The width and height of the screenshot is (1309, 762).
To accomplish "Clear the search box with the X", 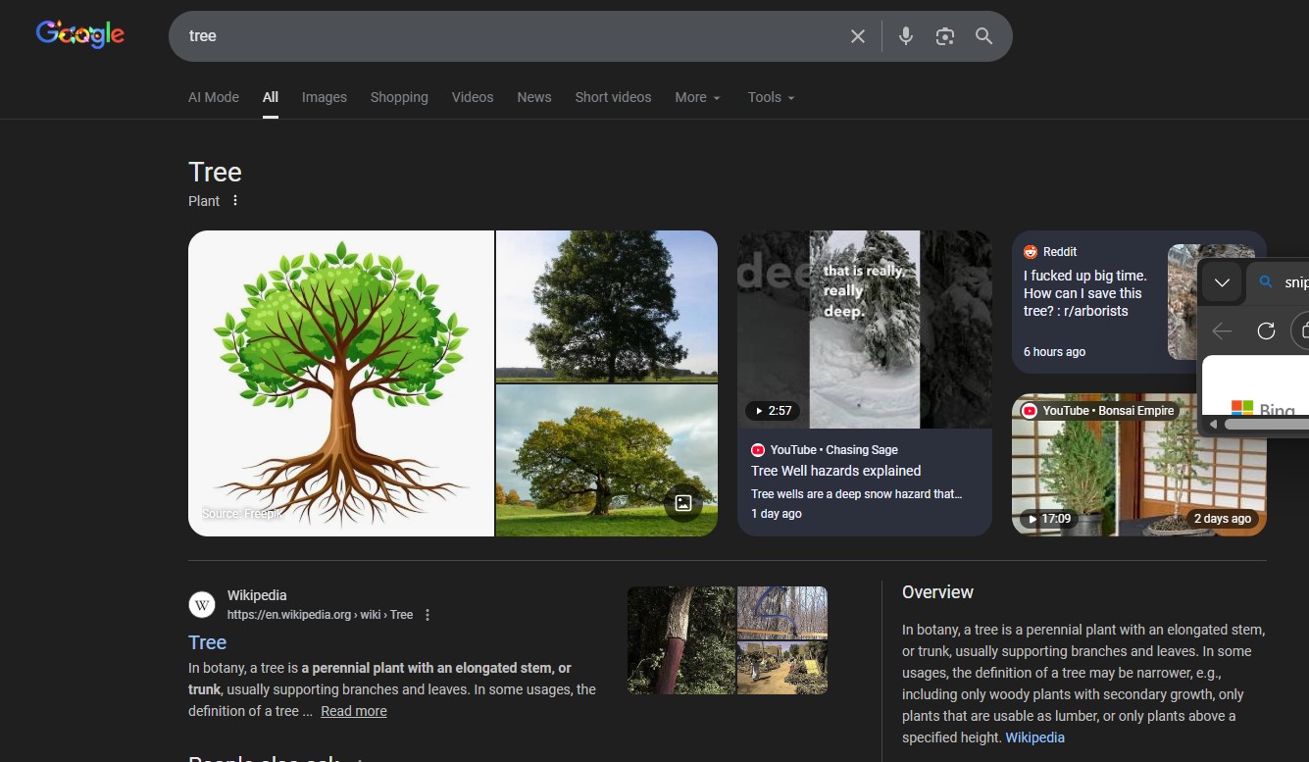I will 857,36.
